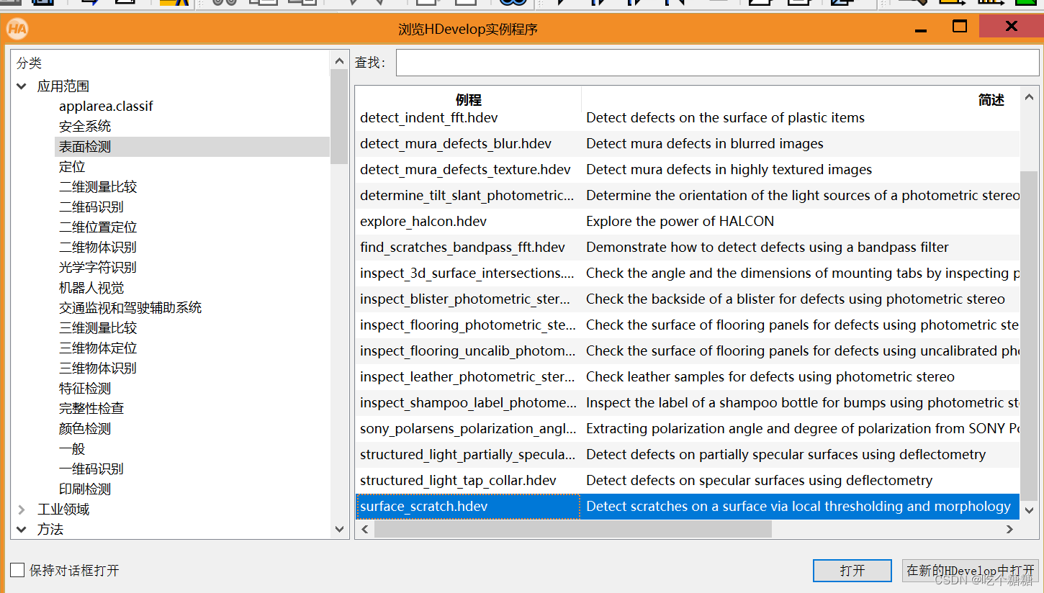The width and height of the screenshot is (1044, 593).
Task: Select the 方法 tree label
Action: 50,530
